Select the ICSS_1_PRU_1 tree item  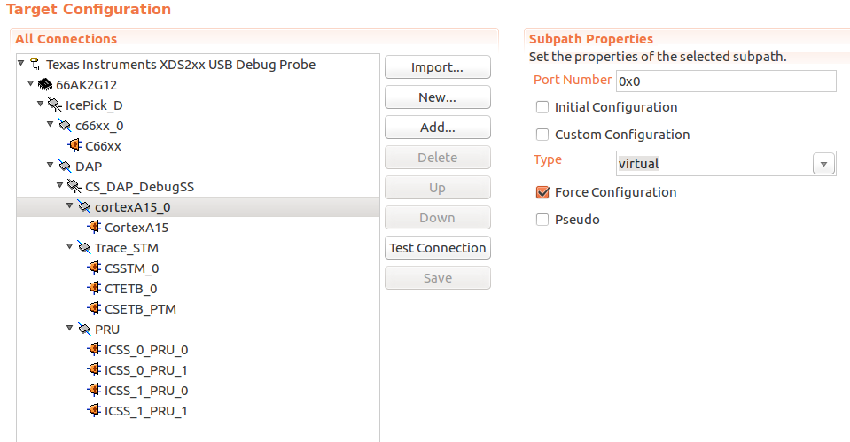click(145, 411)
